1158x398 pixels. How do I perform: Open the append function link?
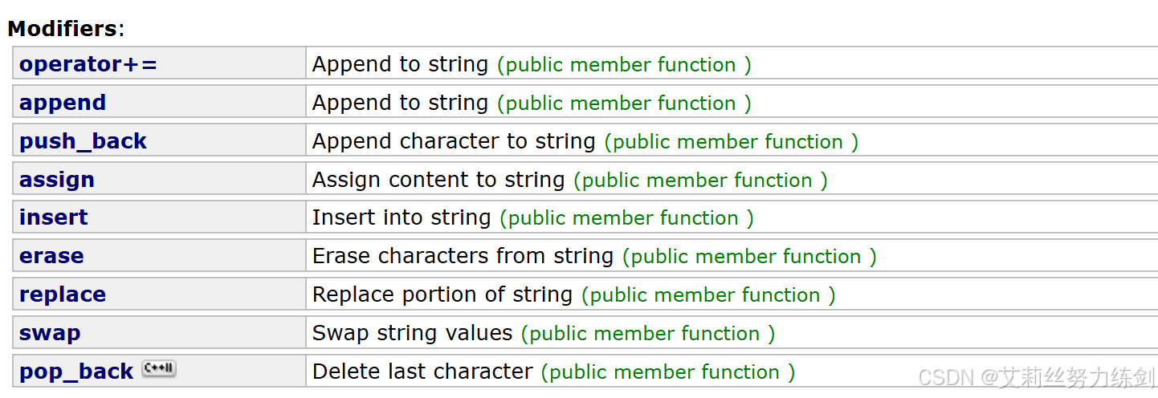pyautogui.click(x=63, y=103)
